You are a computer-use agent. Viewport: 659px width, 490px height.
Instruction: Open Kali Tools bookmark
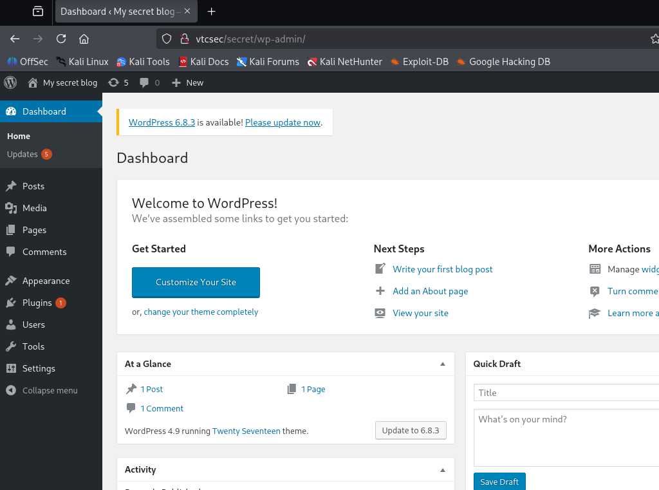(143, 62)
